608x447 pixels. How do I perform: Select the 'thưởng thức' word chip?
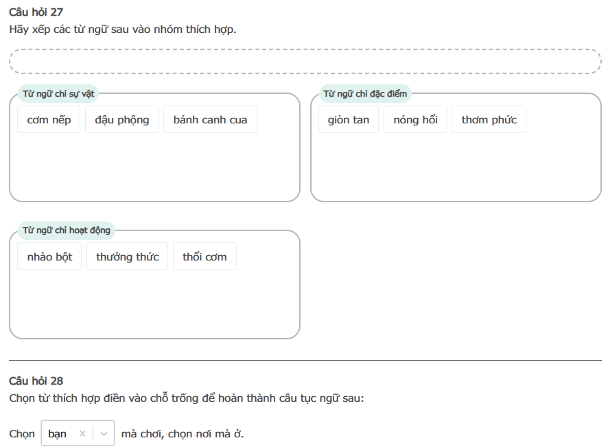(127, 256)
